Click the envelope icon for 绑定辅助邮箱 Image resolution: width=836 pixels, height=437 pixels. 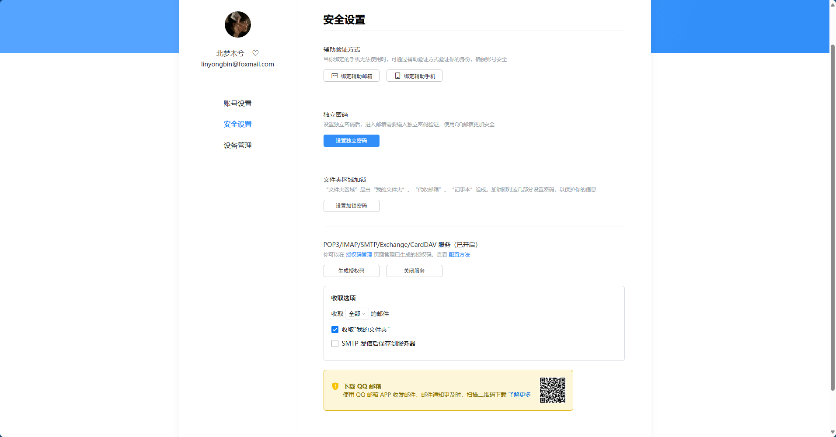coord(334,76)
